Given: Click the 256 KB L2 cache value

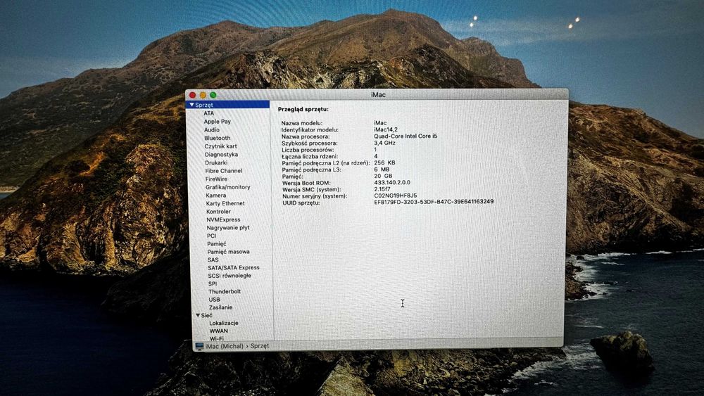Looking at the screenshot, I should tap(385, 162).
